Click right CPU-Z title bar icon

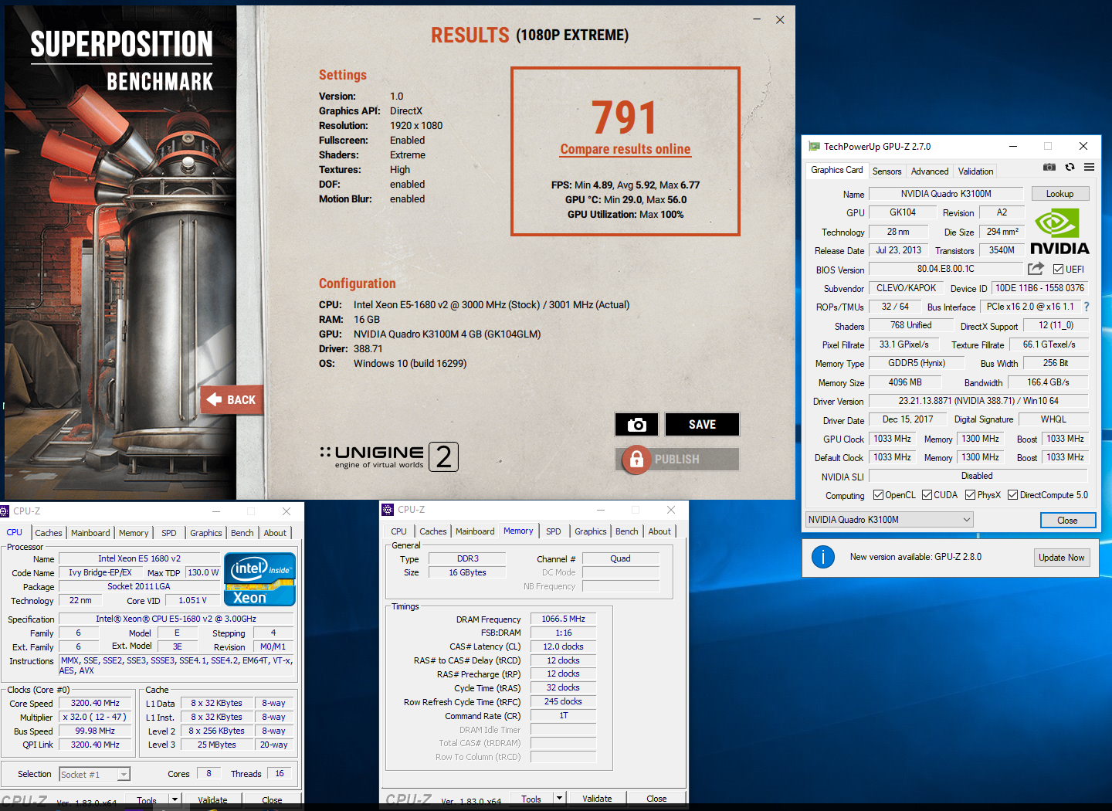(x=388, y=510)
